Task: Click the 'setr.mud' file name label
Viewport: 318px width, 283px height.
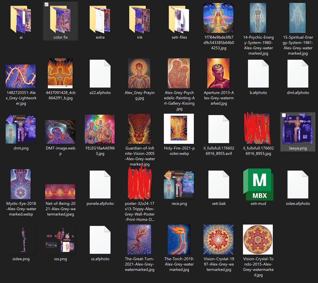Action: click(x=258, y=204)
